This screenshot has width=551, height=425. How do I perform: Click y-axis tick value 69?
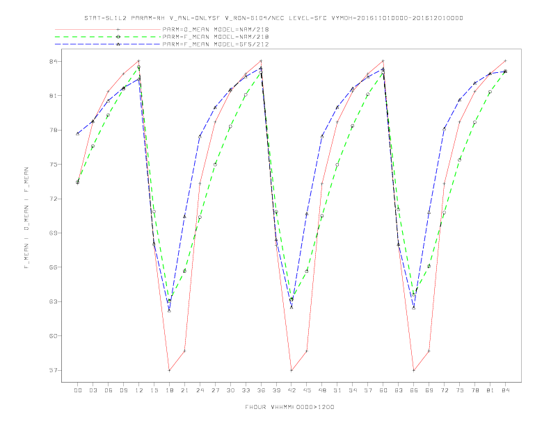pyautogui.click(x=53, y=233)
